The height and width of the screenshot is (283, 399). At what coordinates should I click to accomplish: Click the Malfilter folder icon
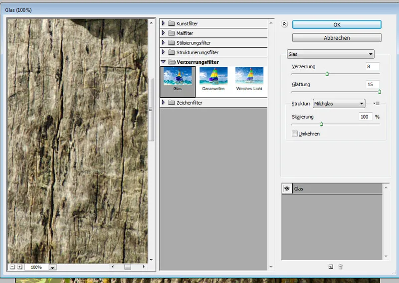[x=172, y=33]
